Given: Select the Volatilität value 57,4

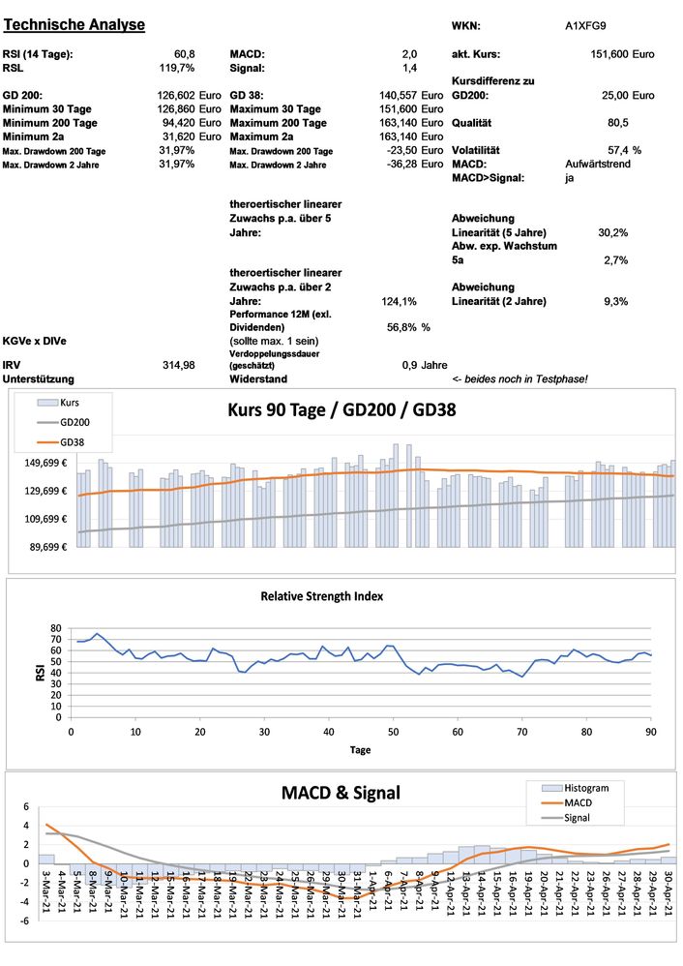Looking at the screenshot, I should (618, 151).
